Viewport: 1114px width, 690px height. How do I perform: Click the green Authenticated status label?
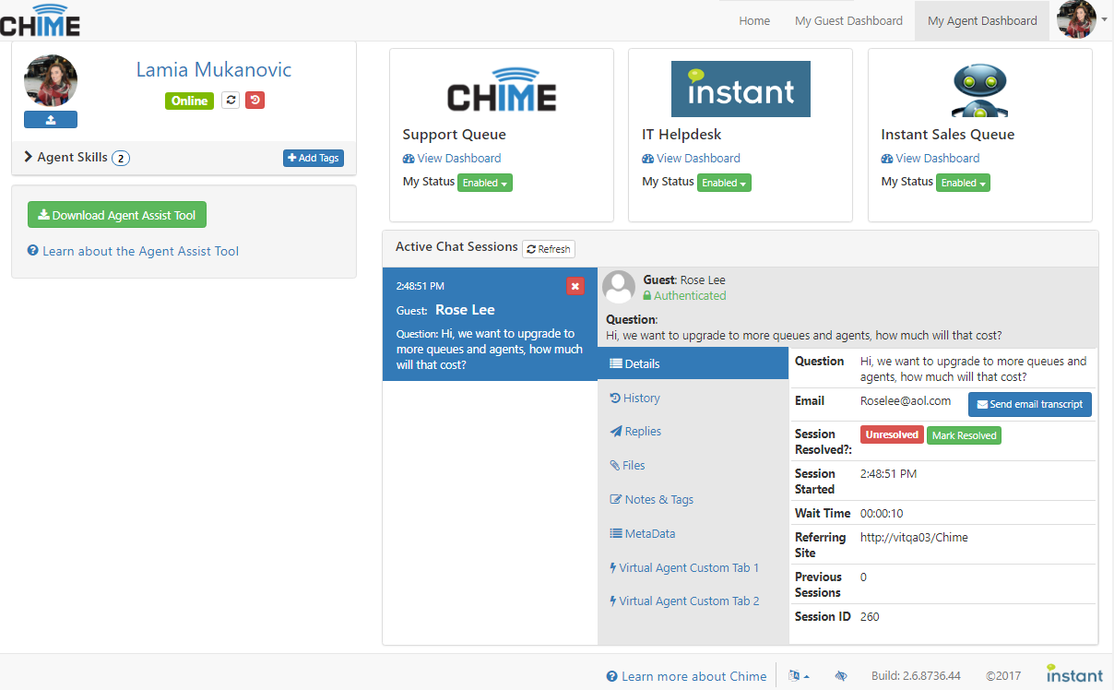684,296
